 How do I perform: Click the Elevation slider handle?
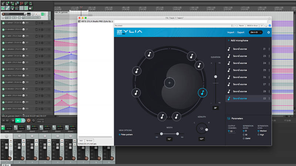[x=216, y=77]
